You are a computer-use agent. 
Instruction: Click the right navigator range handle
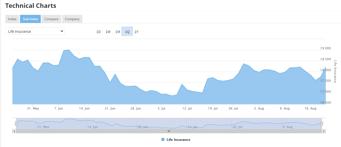(322, 123)
